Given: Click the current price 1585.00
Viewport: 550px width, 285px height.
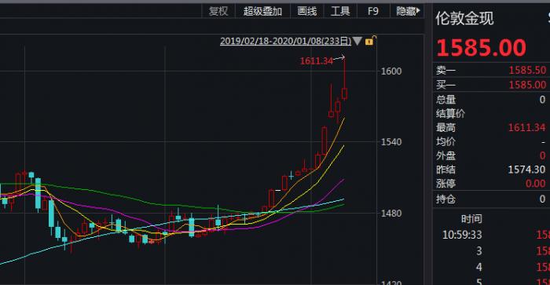Looking at the screenshot, I should click(481, 48).
